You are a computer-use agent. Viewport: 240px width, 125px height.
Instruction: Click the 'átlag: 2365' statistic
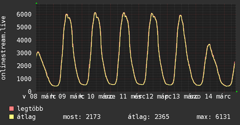pyautogui.click(x=149, y=117)
